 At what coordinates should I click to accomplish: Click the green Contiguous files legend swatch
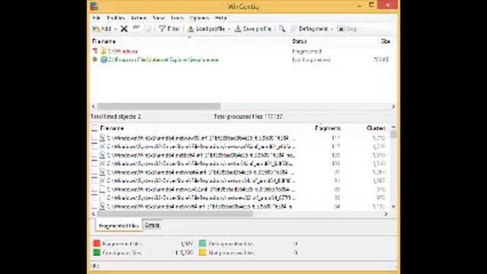[x=97, y=252]
